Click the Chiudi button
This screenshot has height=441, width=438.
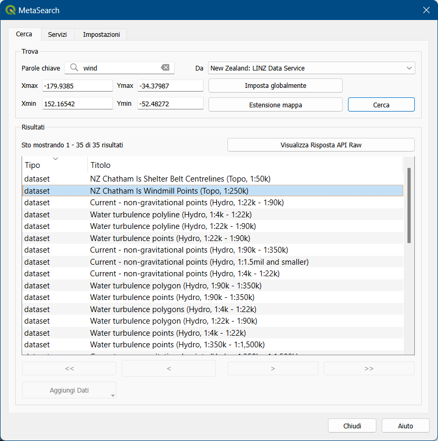[352, 426]
